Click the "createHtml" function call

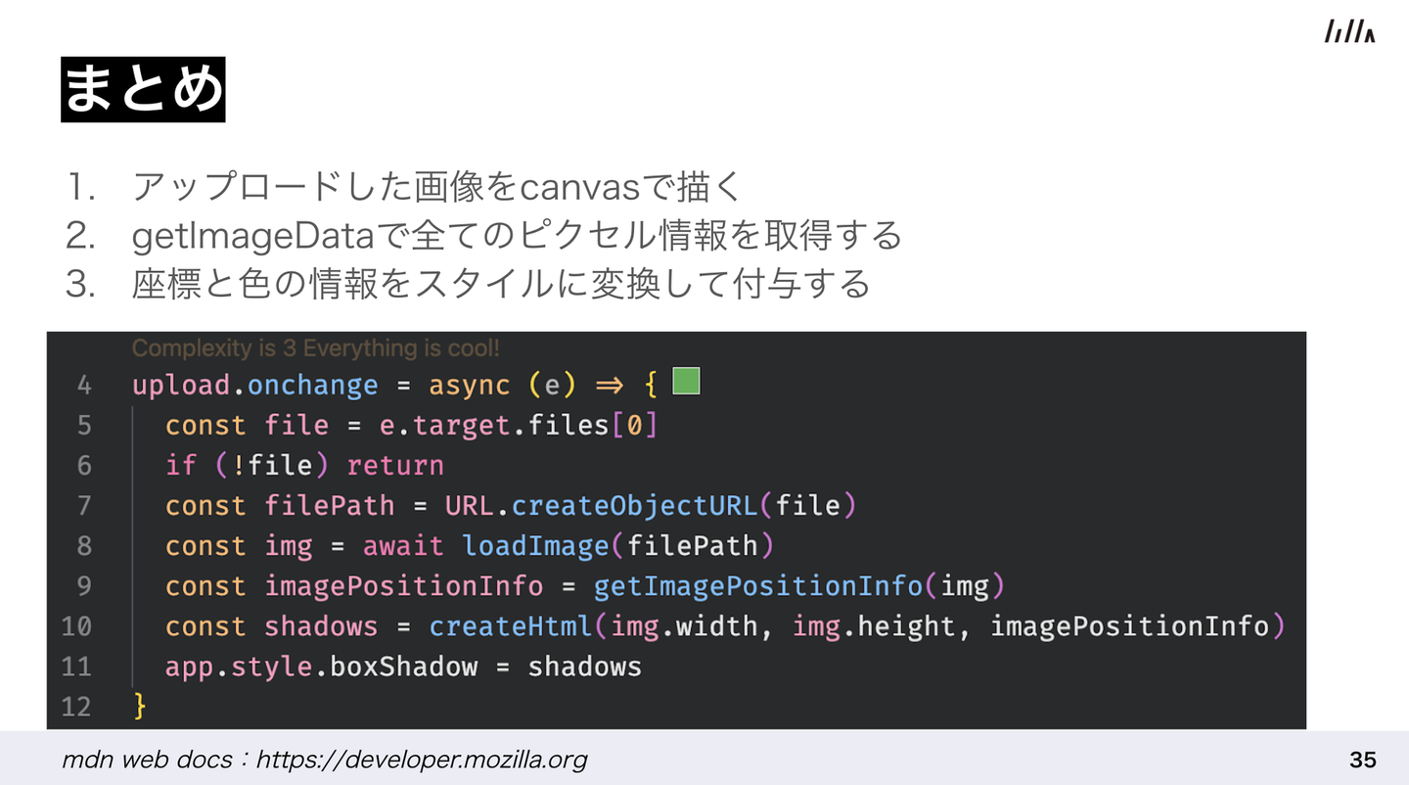[x=511, y=626]
